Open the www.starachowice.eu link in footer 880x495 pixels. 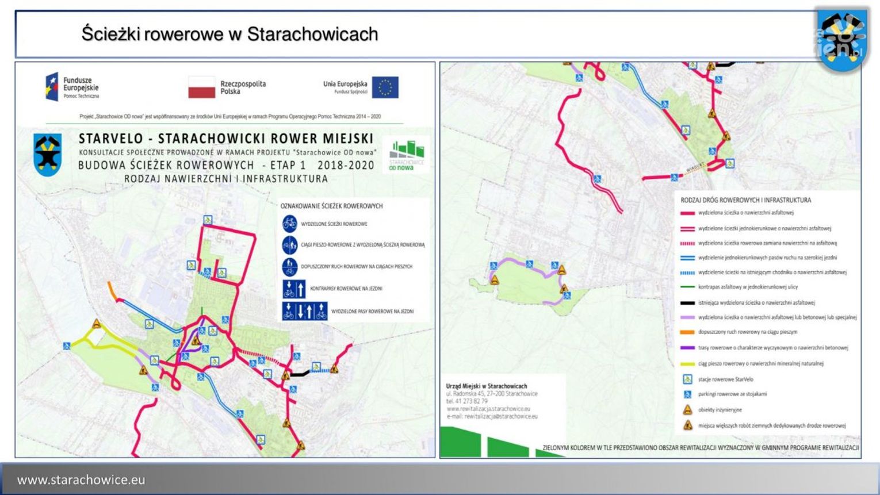[x=81, y=480]
